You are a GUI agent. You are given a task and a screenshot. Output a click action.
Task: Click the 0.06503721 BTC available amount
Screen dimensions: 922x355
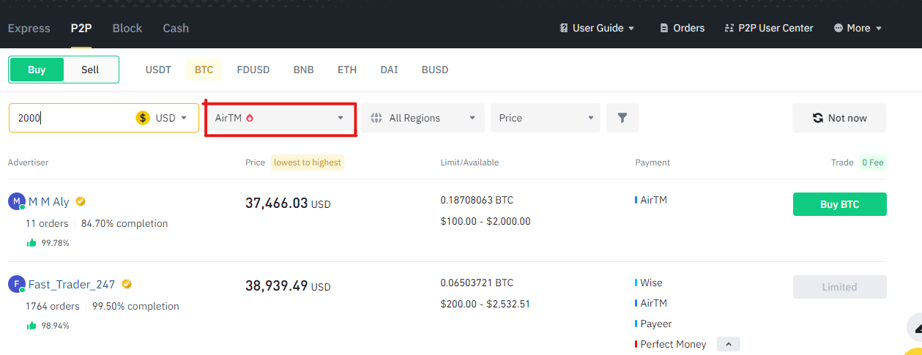point(477,283)
